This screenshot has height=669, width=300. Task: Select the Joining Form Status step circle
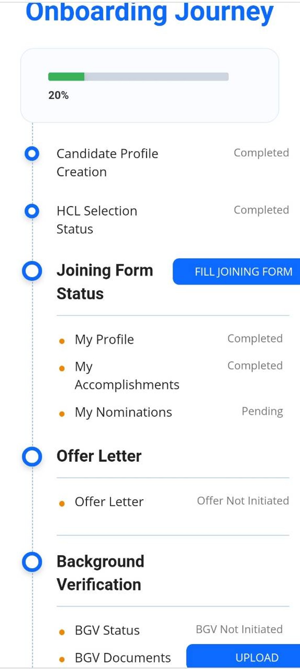(32, 271)
